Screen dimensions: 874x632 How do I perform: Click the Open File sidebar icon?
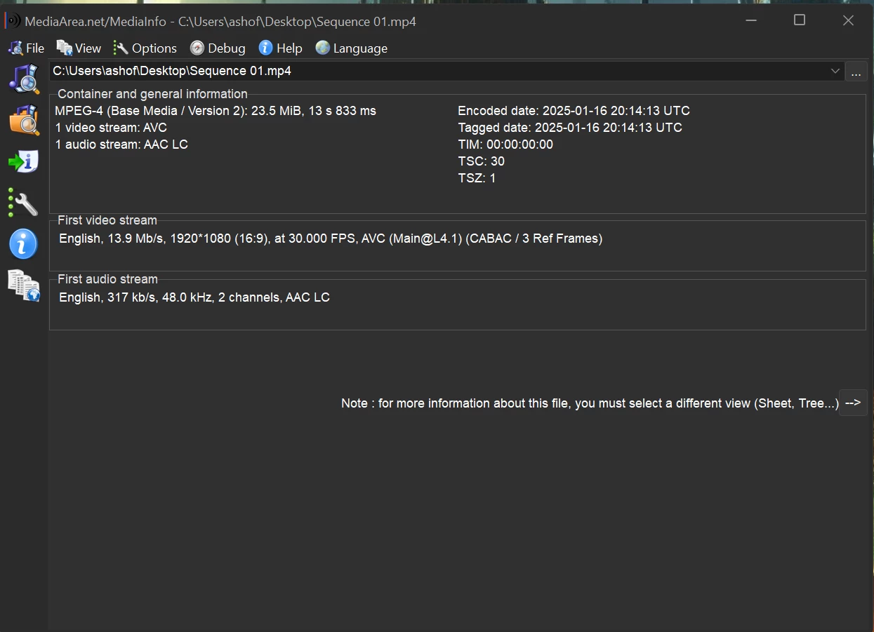click(24, 79)
